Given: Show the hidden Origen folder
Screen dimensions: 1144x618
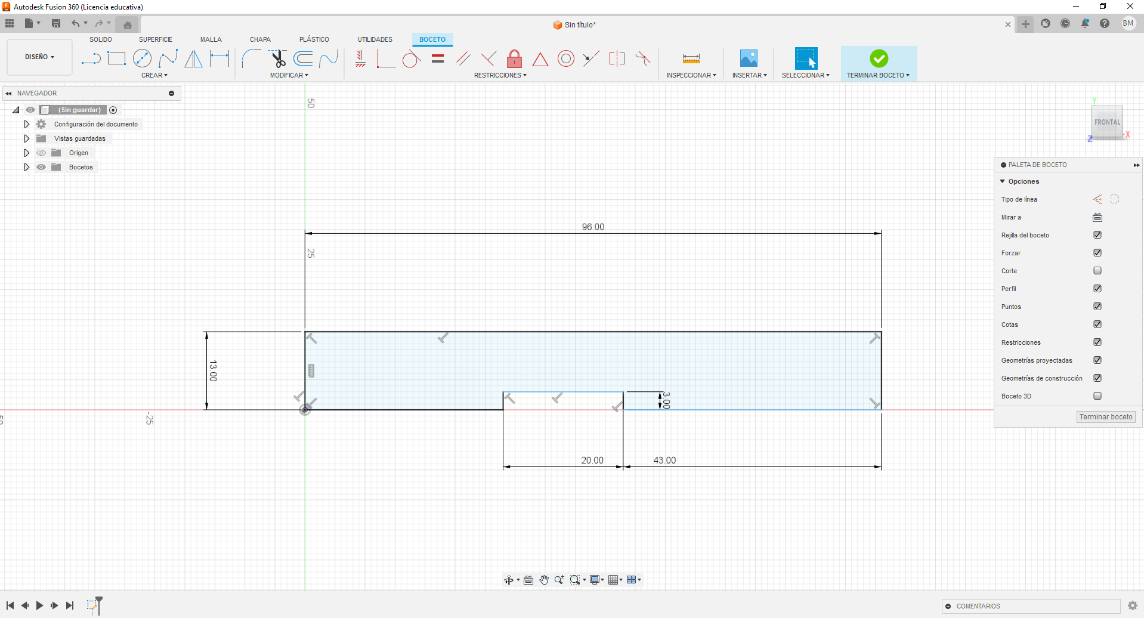Looking at the screenshot, I should (x=41, y=153).
